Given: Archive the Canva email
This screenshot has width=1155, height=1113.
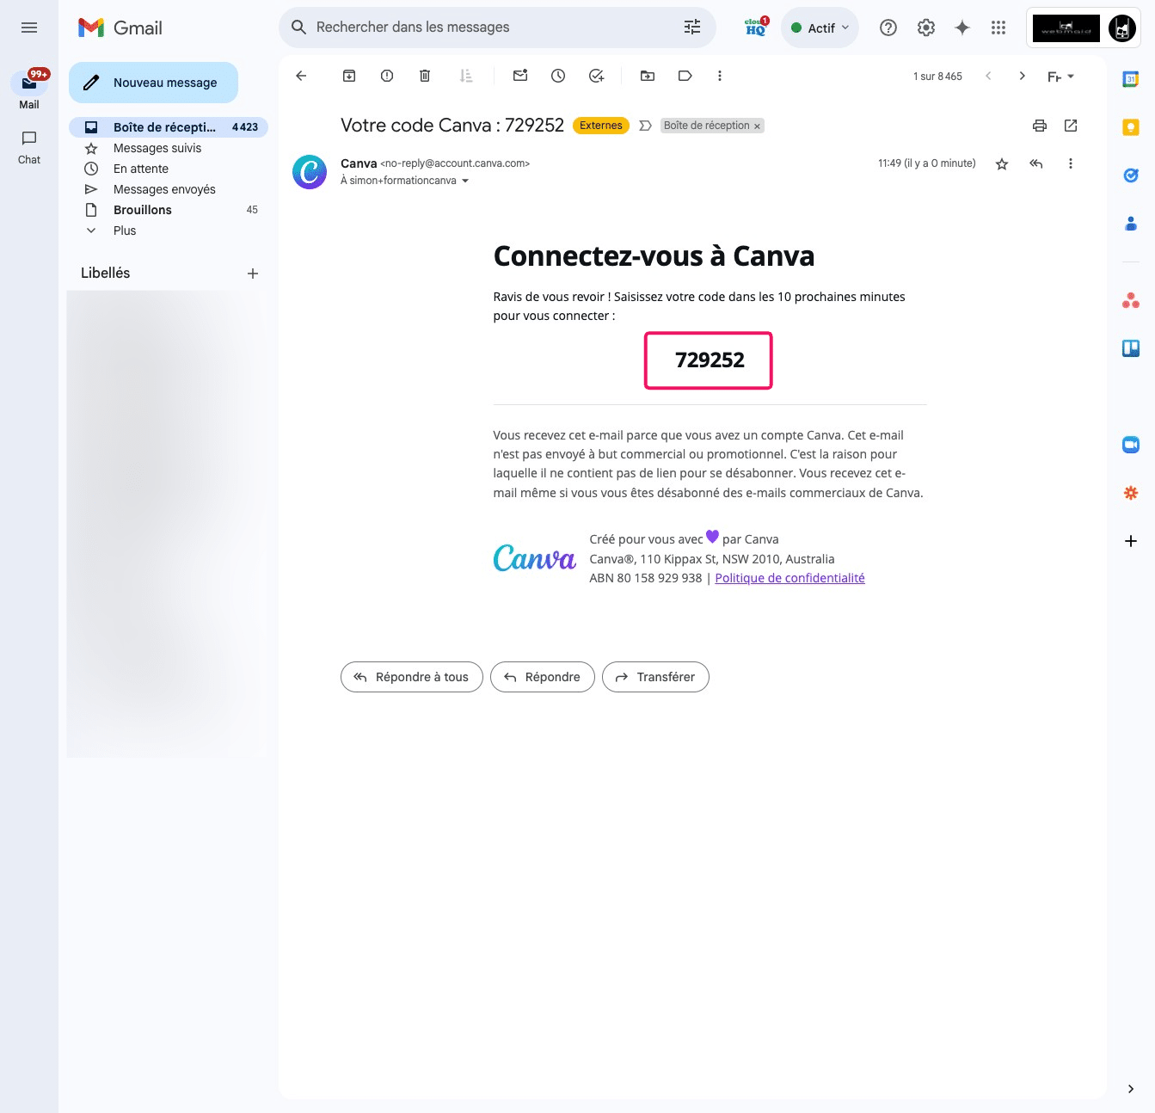Looking at the screenshot, I should pyautogui.click(x=349, y=76).
